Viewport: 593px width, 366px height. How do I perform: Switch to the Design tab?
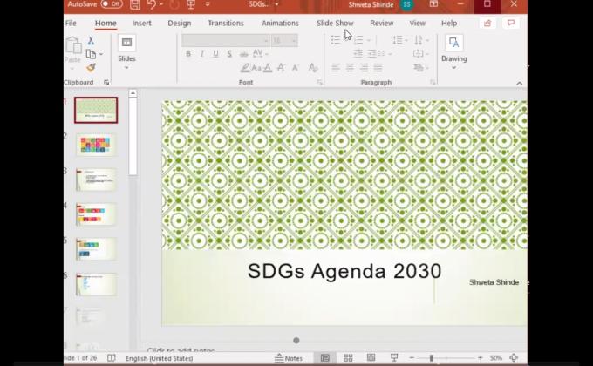coord(180,23)
